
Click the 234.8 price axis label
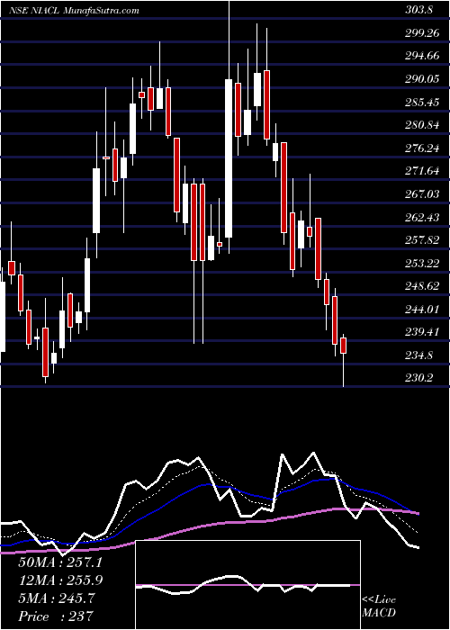tap(419, 355)
